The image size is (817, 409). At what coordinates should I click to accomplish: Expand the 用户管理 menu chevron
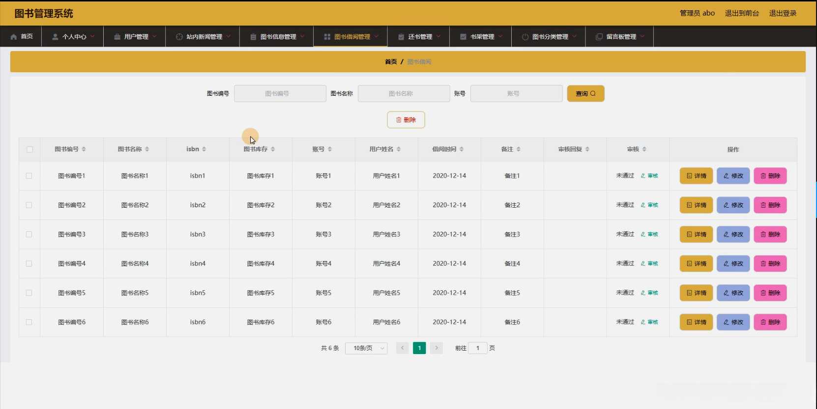tap(154, 36)
